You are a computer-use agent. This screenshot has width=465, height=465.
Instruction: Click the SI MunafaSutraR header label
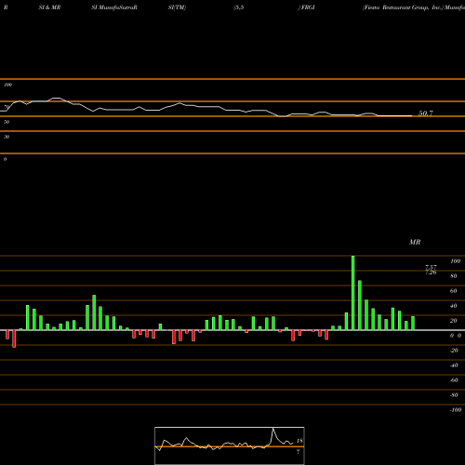click(x=114, y=7)
